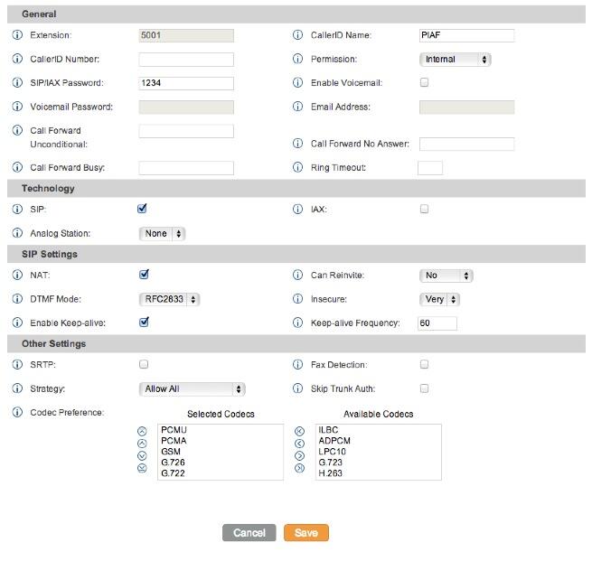Click the SIP/IAX Password field
The image size is (592, 561).
coord(186,83)
